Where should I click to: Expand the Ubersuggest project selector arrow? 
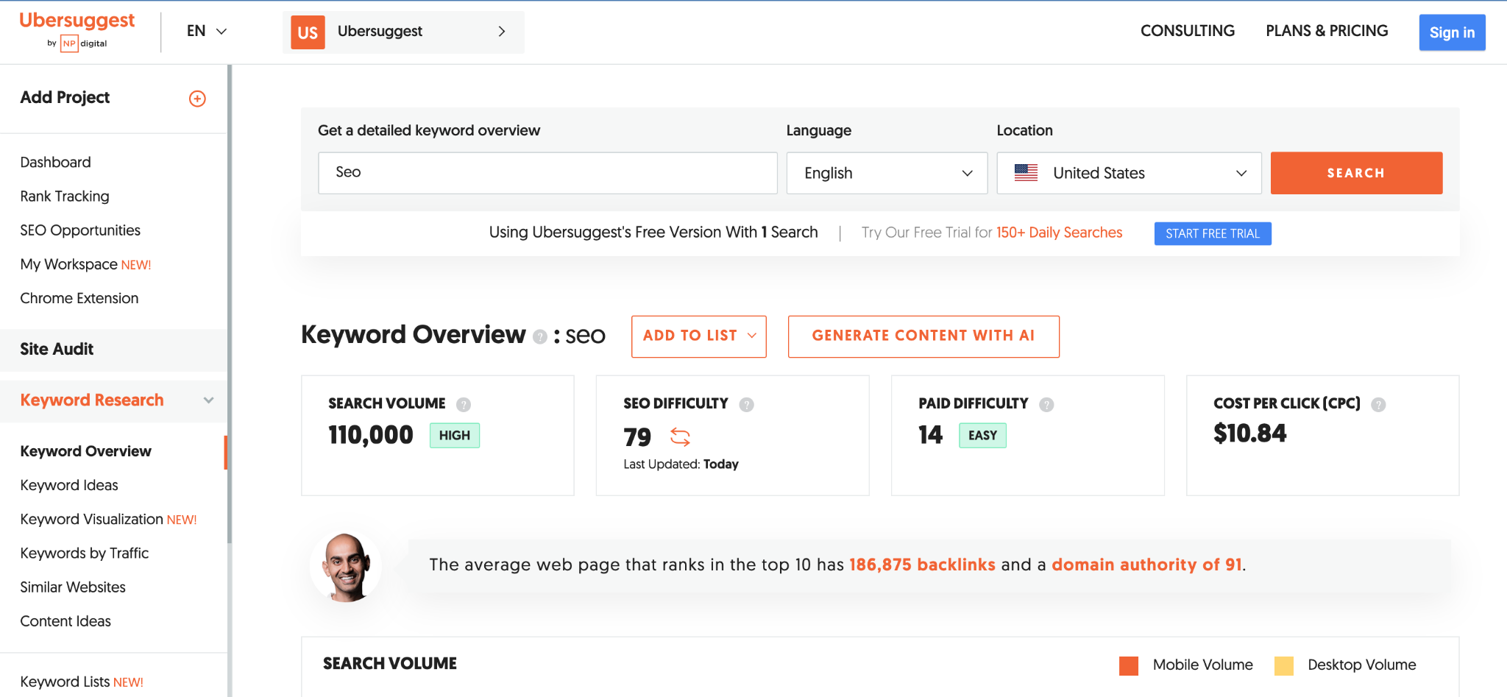(x=502, y=32)
